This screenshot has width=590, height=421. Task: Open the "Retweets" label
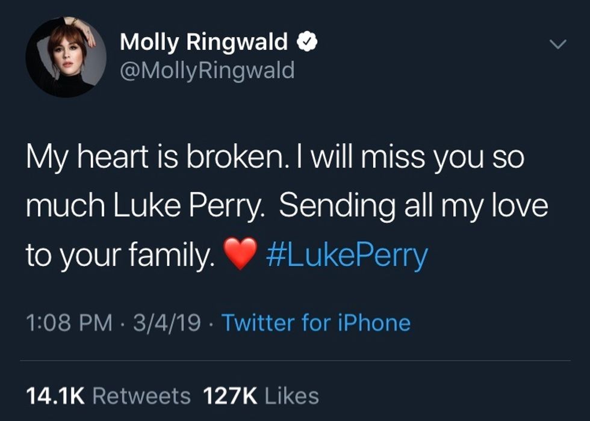click(x=142, y=396)
